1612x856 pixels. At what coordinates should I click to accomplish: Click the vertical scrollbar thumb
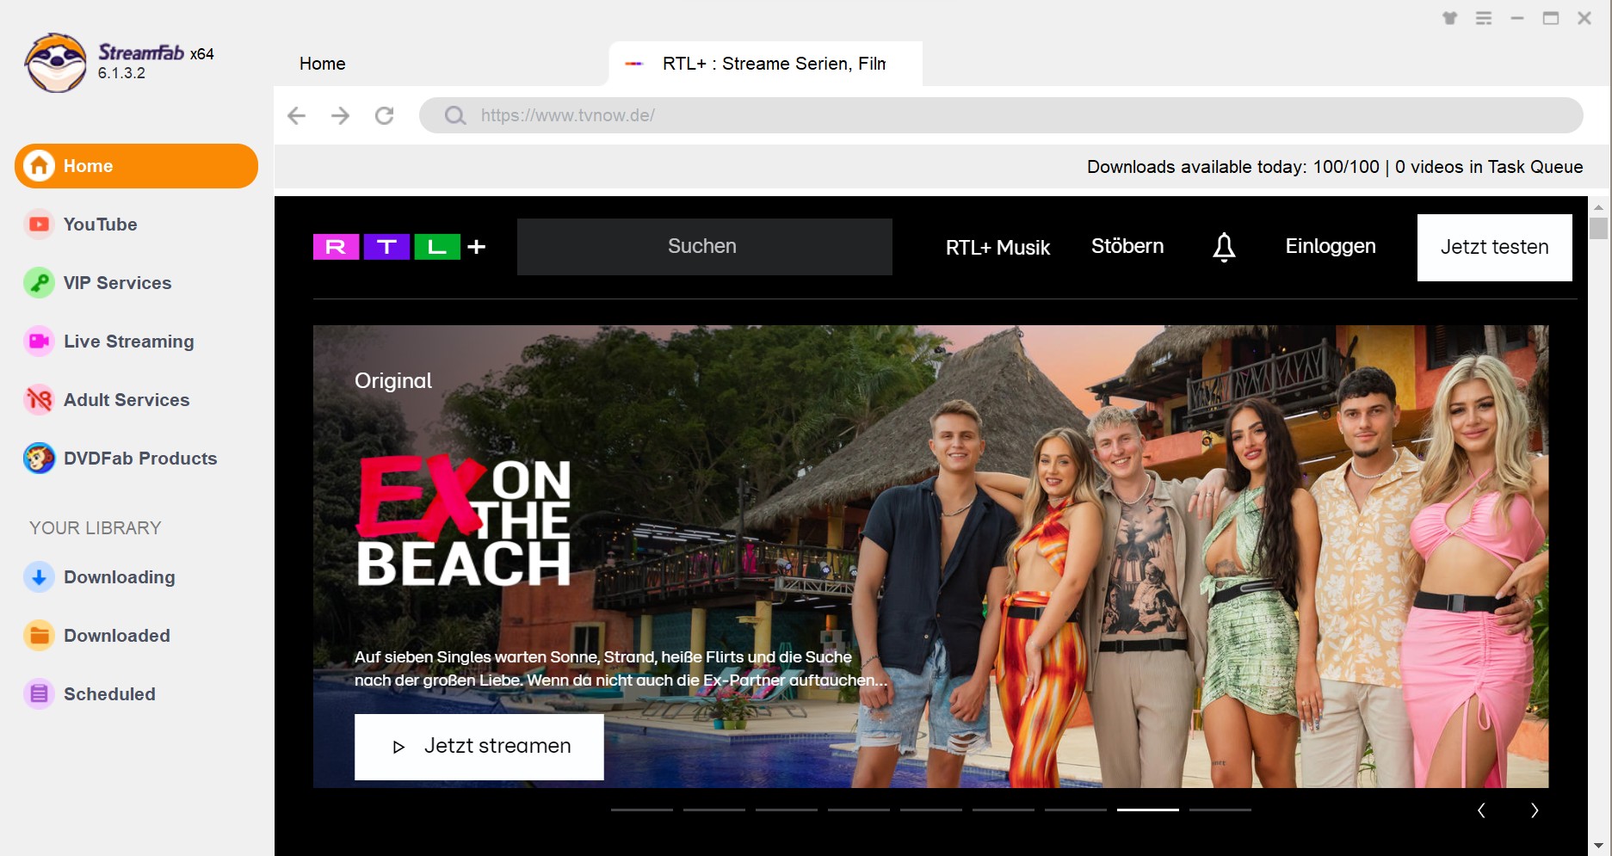click(x=1598, y=228)
